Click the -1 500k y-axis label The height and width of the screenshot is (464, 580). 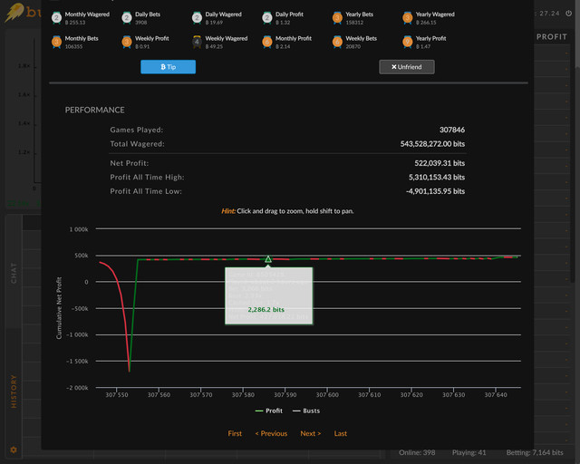(x=77, y=361)
